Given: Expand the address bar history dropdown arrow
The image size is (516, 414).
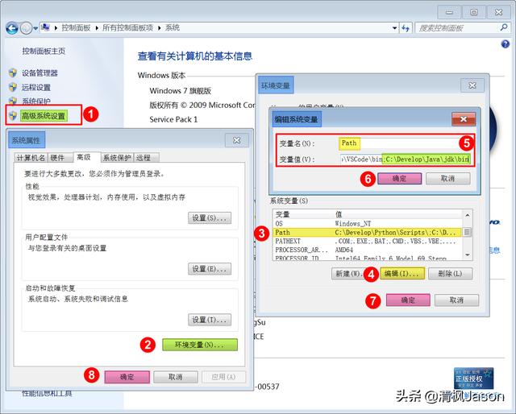Looking at the screenshot, I should click(x=394, y=28).
